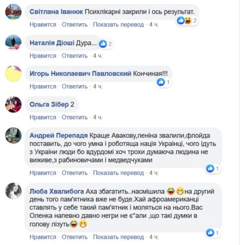Like Світлана Іванюк's comment with Нравится
The width and height of the screenshot is (244, 245).
(43, 24)
